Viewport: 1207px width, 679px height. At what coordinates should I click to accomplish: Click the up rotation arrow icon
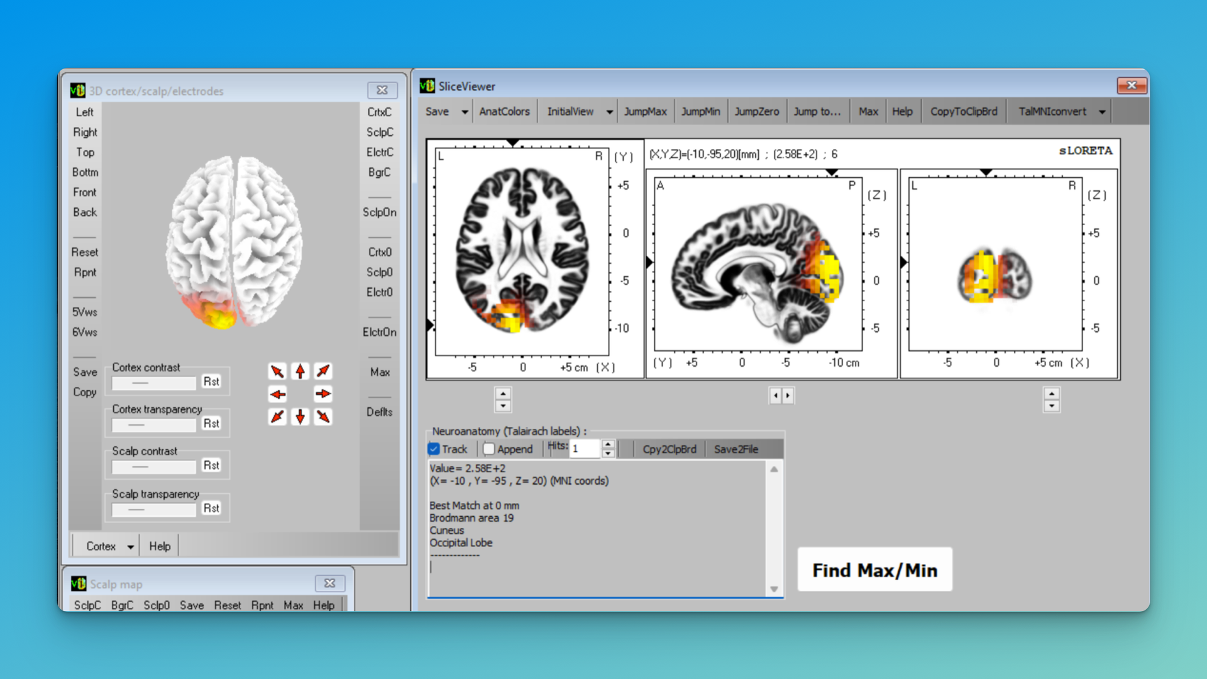tap(300, 372)
